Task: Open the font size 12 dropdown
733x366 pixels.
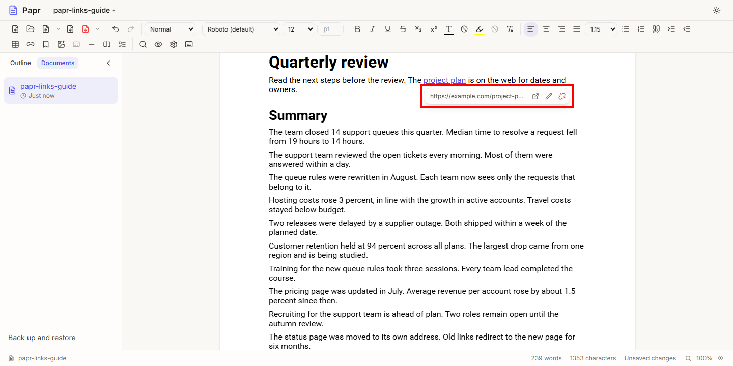Action: point(299,29)
